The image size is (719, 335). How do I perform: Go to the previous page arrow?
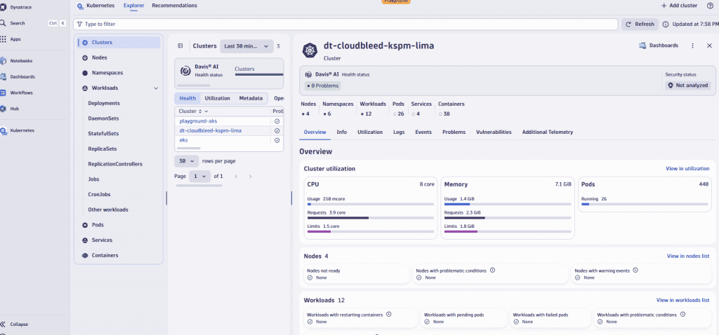point(236,176)
